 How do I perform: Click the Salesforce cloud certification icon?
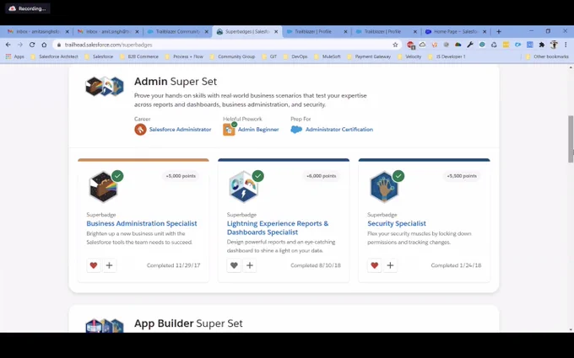(296, 130)
